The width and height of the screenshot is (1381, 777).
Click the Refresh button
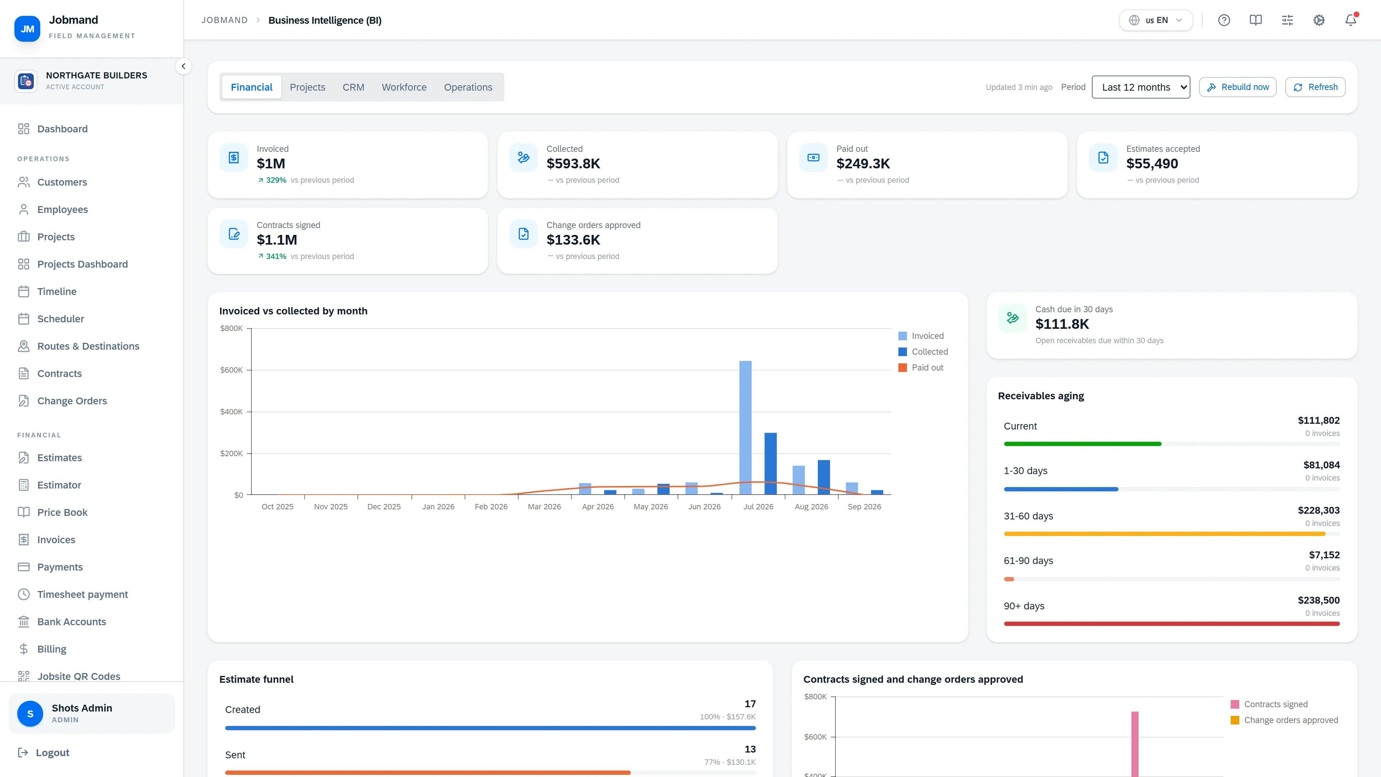tap(1315, 87)
